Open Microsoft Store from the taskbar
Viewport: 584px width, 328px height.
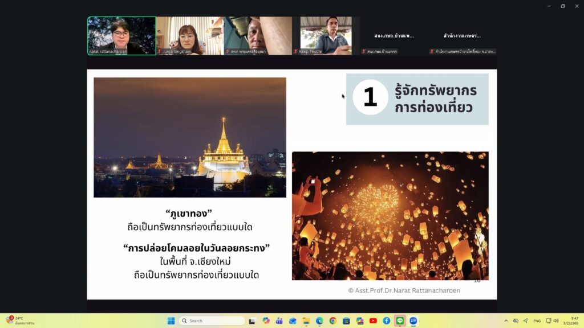(x=346, y=321)
